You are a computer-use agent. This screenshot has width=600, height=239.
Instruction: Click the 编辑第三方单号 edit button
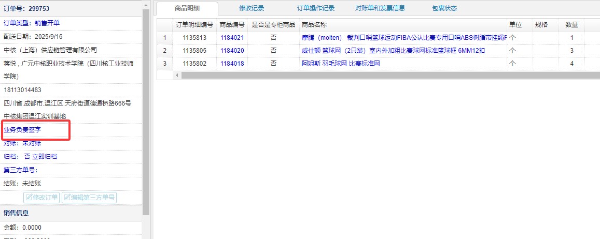89,197
